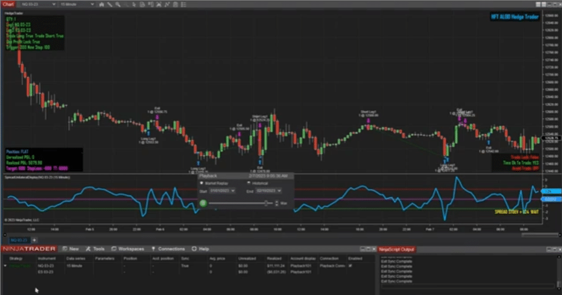
Task: Open the chart properties list icon
Action: 183,4
